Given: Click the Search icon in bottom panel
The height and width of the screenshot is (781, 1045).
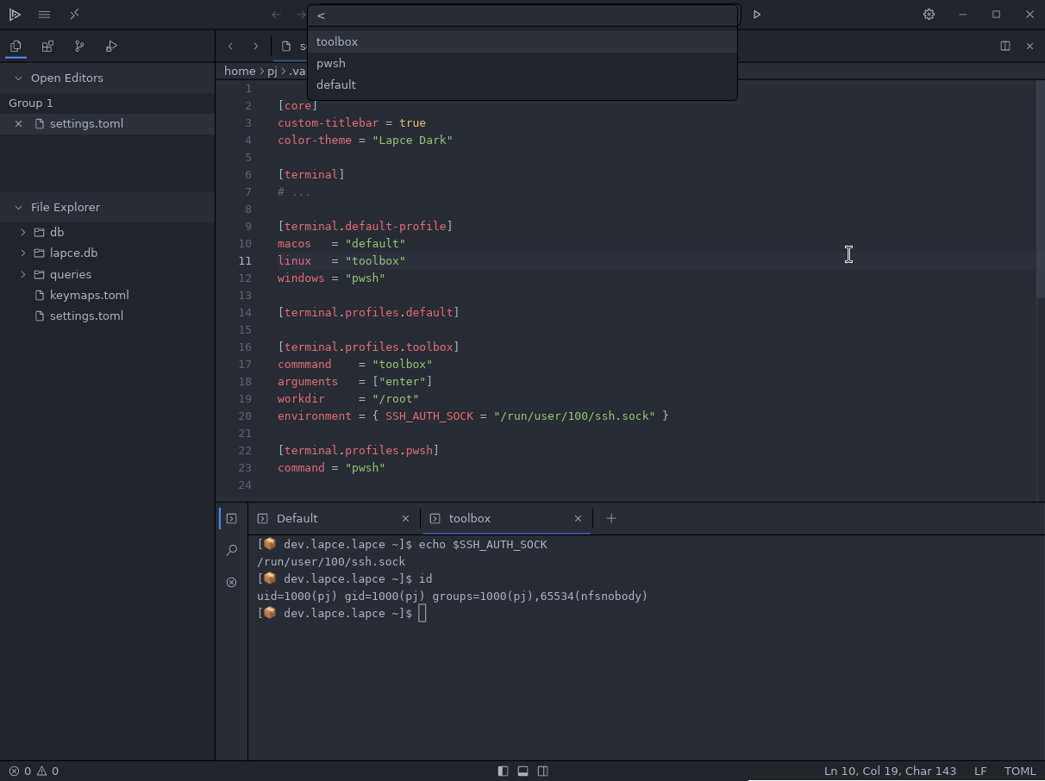Looking at the screenshot, I should click(x=231, y=550).
